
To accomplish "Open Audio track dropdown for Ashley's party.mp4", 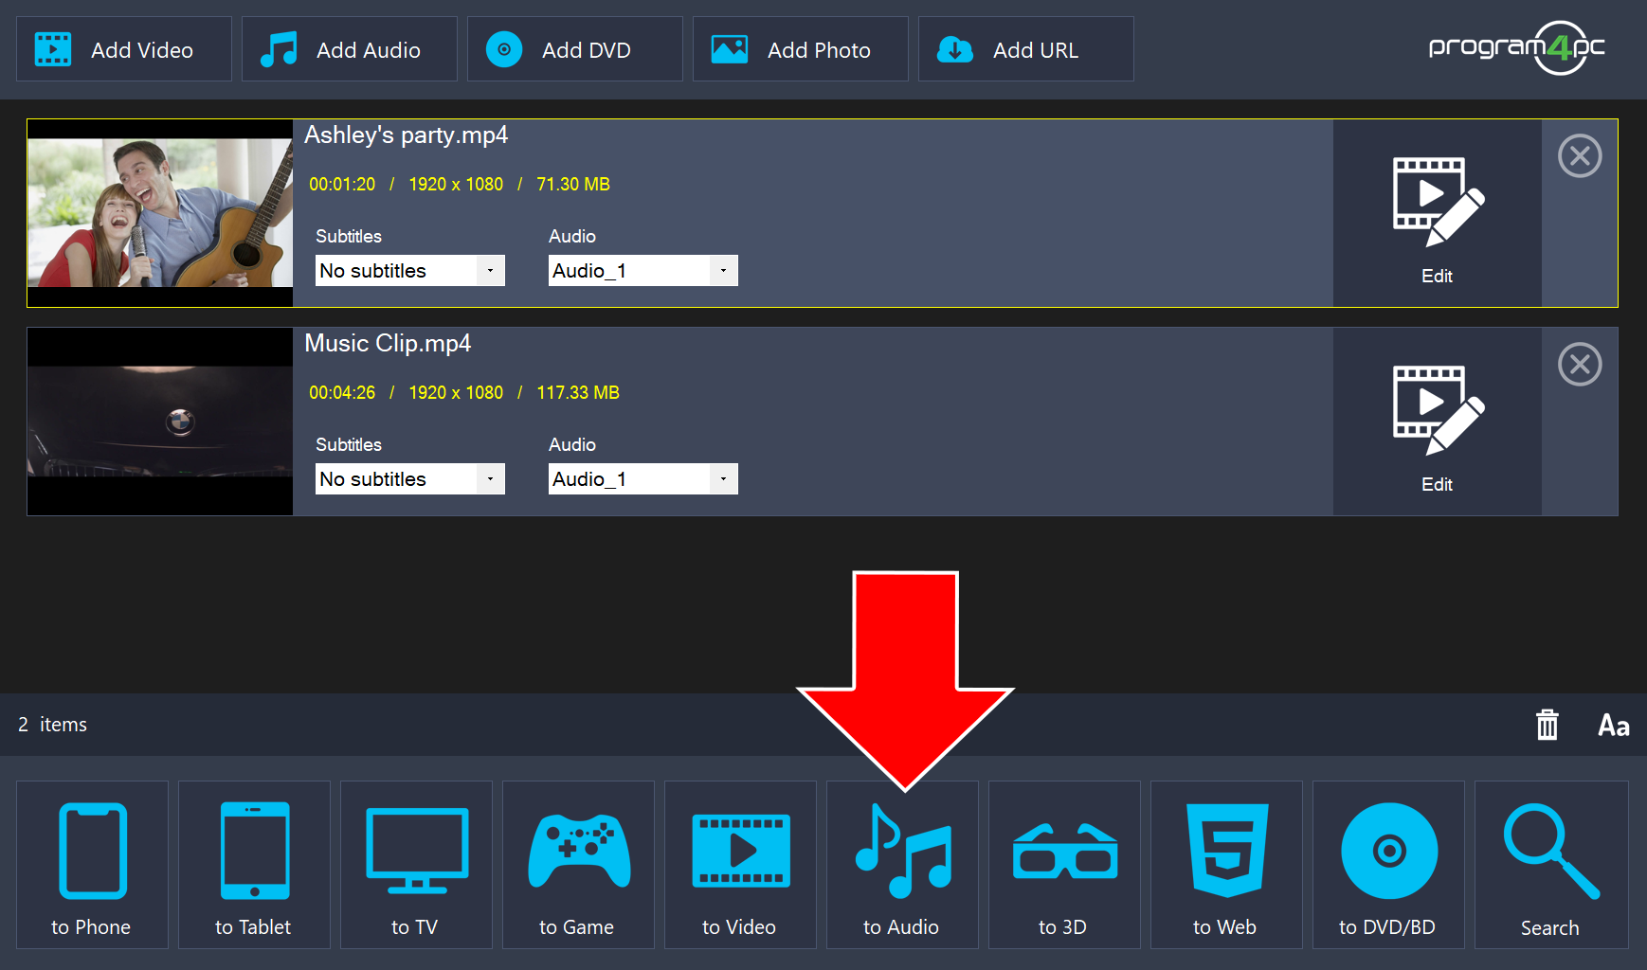I will point(643,271).
